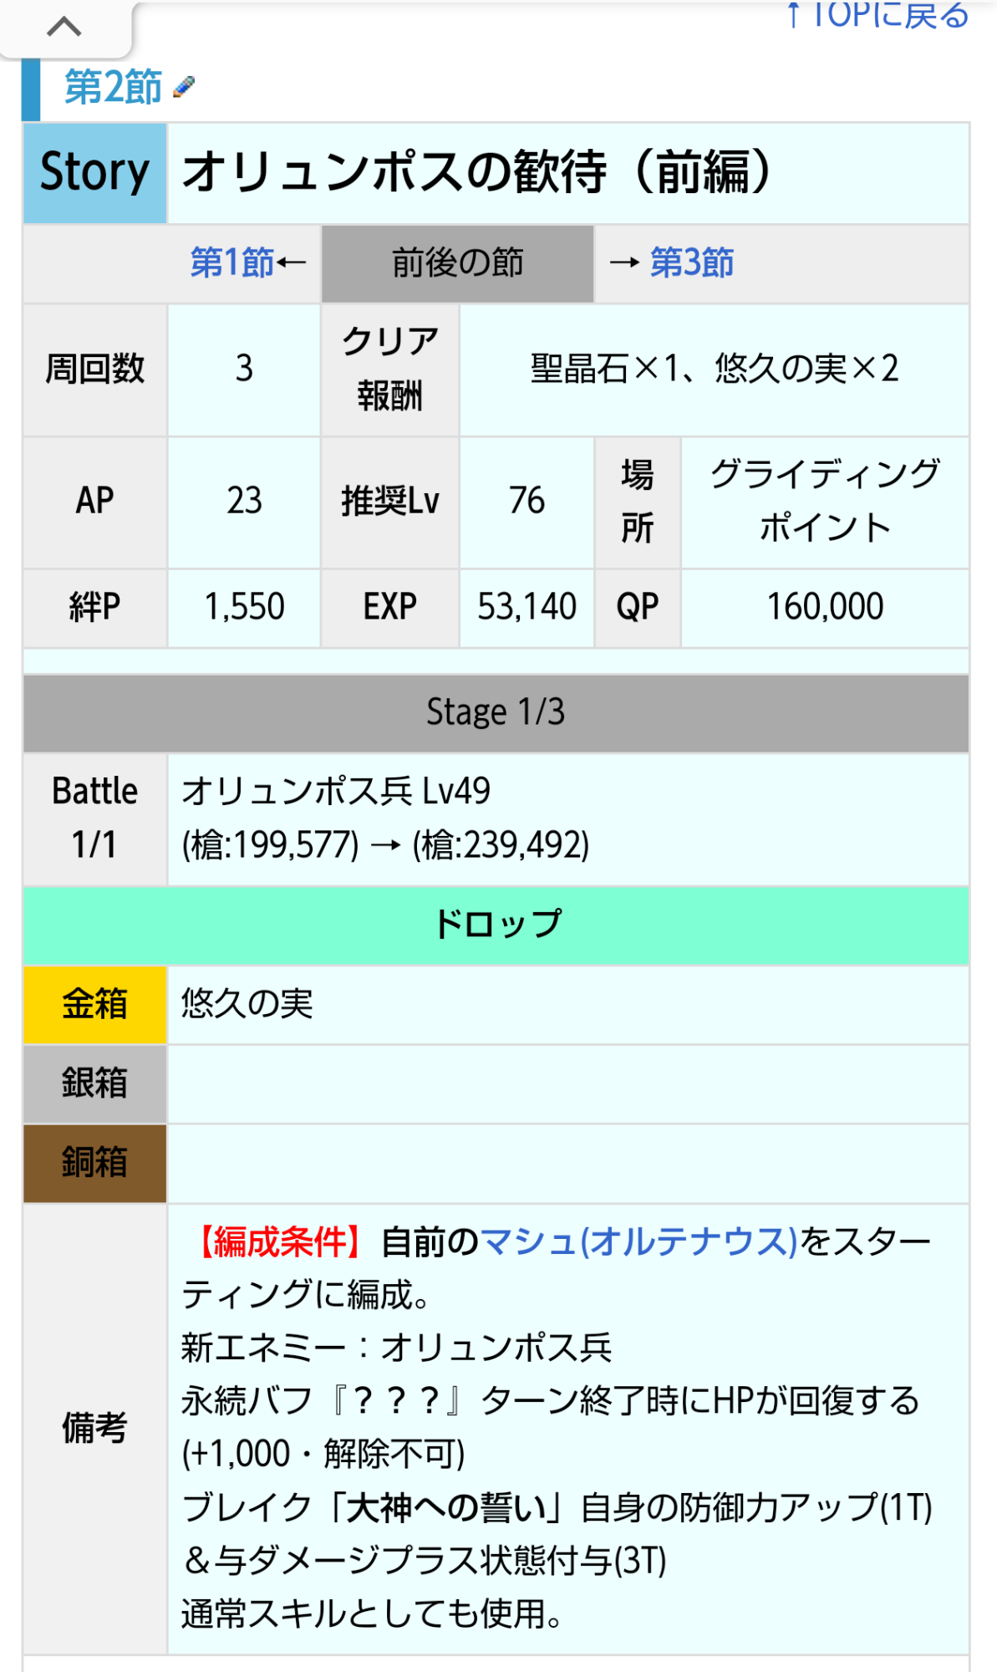Open the 第1節 previous section link
997x1672 pixels.
(232, 263)
